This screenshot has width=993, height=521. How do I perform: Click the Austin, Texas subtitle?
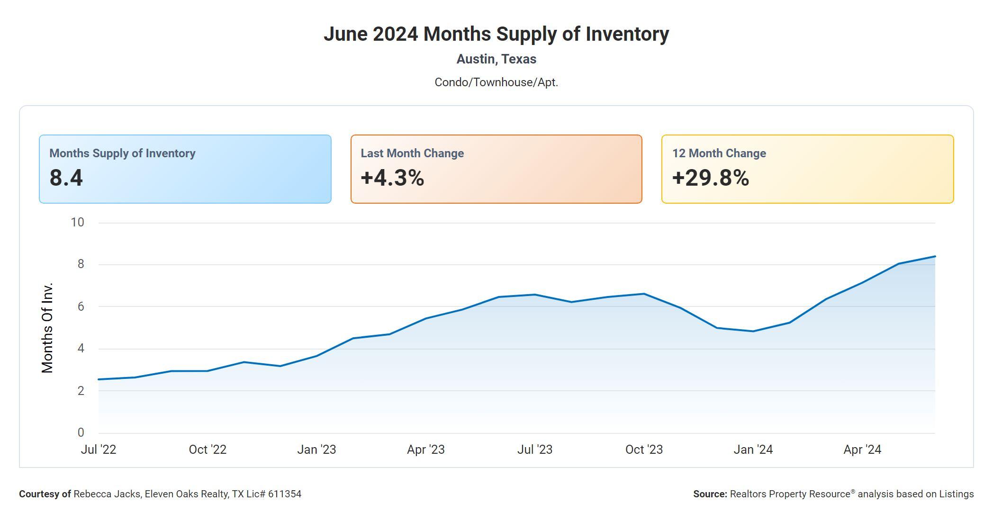point(496,59)
